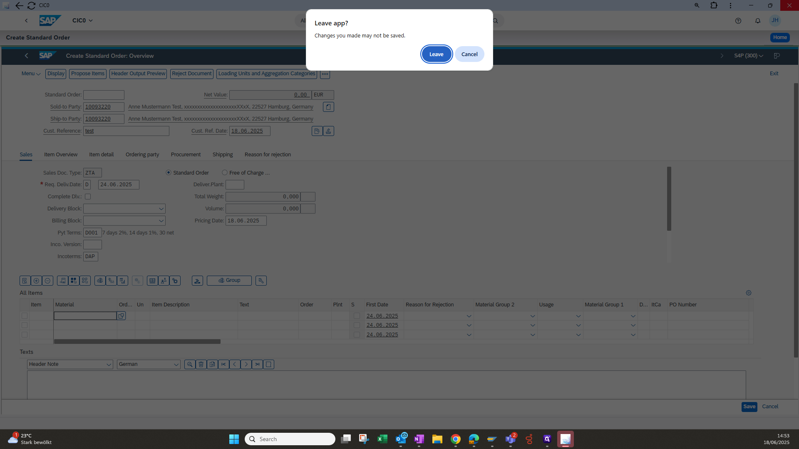Click the next text arrow in Texts toolbar

coord(246,365)
